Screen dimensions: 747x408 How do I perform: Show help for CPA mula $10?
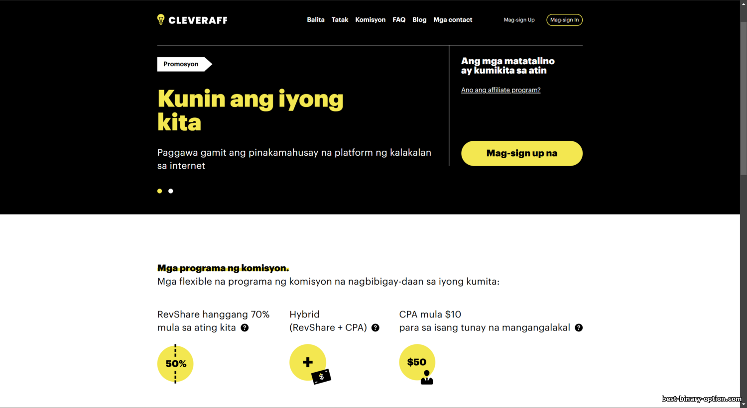click(579, 327)
